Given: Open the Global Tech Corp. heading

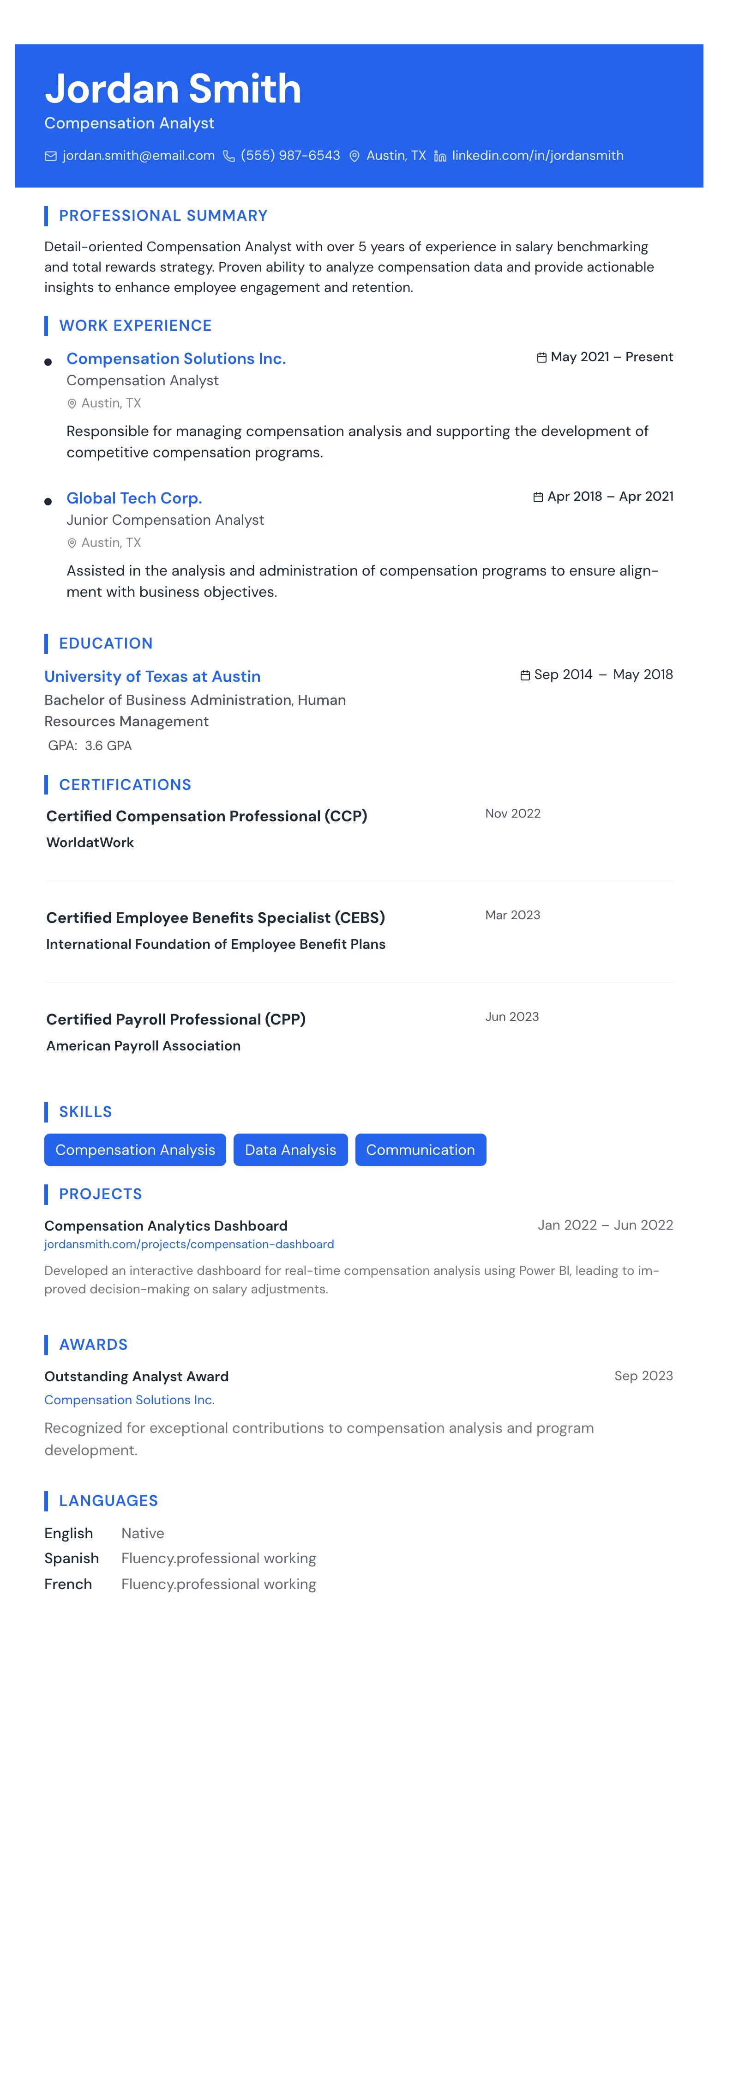Looking at the screenshot, I should coord(134,498).
